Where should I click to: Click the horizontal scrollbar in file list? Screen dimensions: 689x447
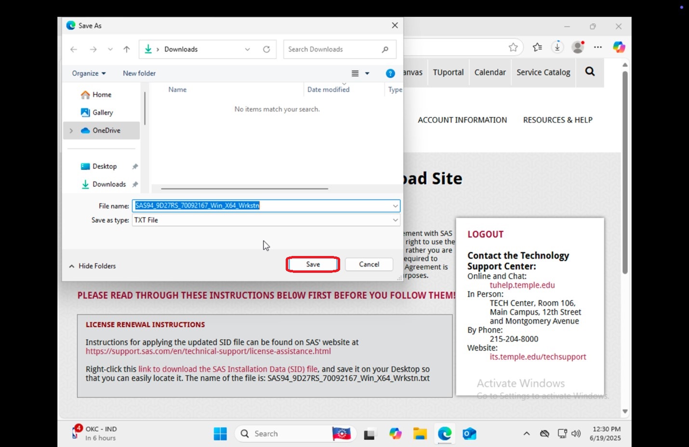pyautogui.click(x=244, y=189)
